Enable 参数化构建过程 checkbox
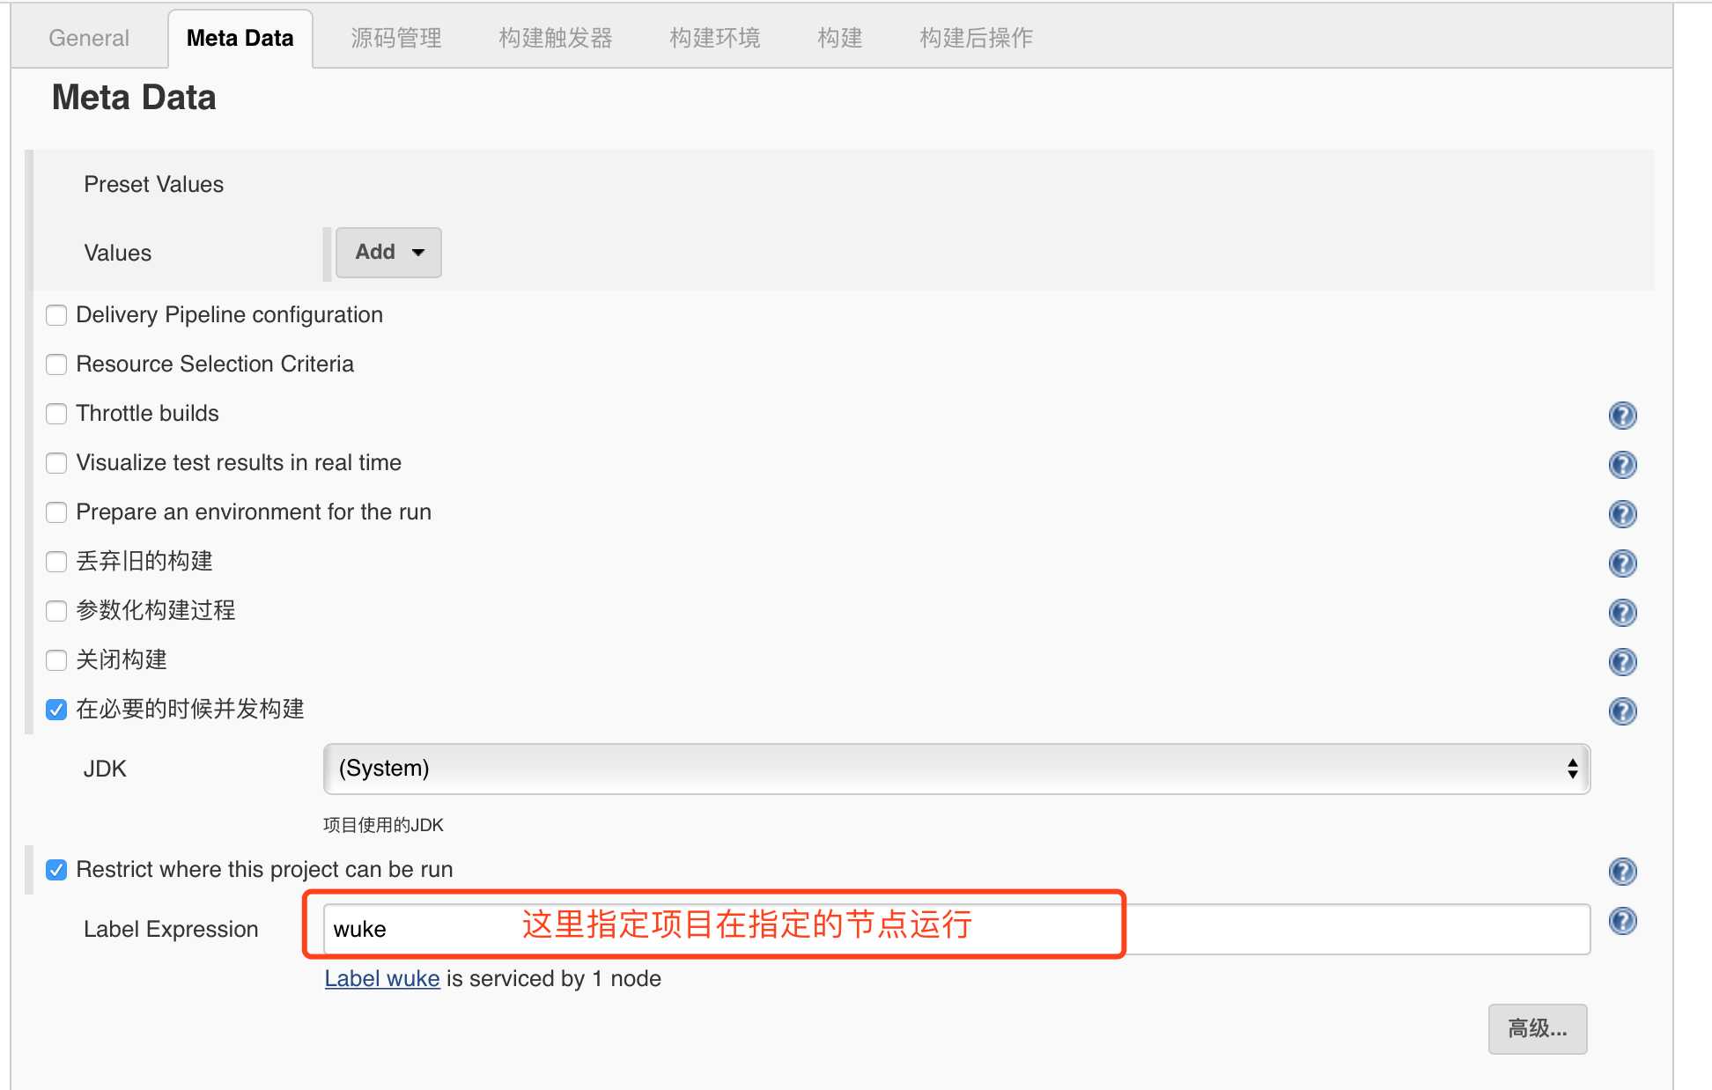The height and width of the screenshot is (1090, 1712). point(56,611)
